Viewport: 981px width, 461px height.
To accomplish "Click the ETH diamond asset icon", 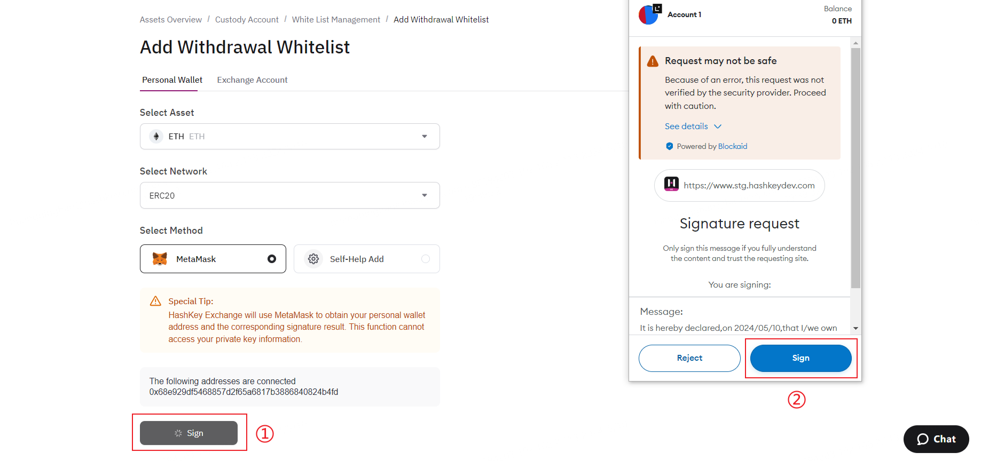I will 156,137.
